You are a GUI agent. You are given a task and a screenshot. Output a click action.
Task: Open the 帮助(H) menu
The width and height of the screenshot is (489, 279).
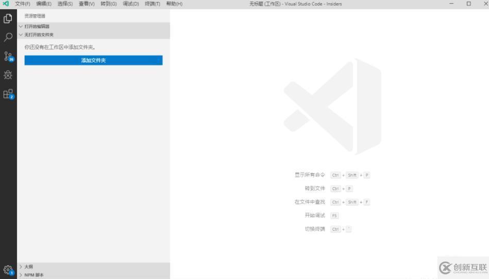click(x=174, y=4)
